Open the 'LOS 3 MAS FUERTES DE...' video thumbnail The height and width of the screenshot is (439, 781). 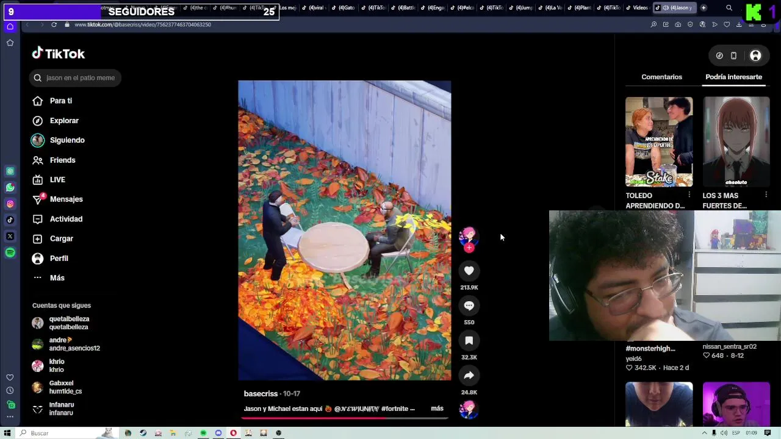coord(736,141)
